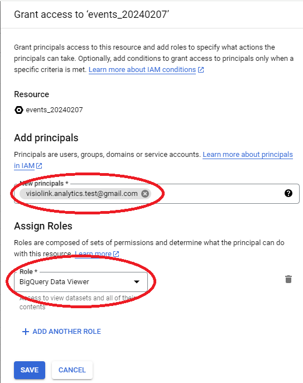Remove visiolink.analytics.test@gmail.com chip with X icon
This screenshot has height=383, width=303.
pyautogui.click(x=145, y=194)
